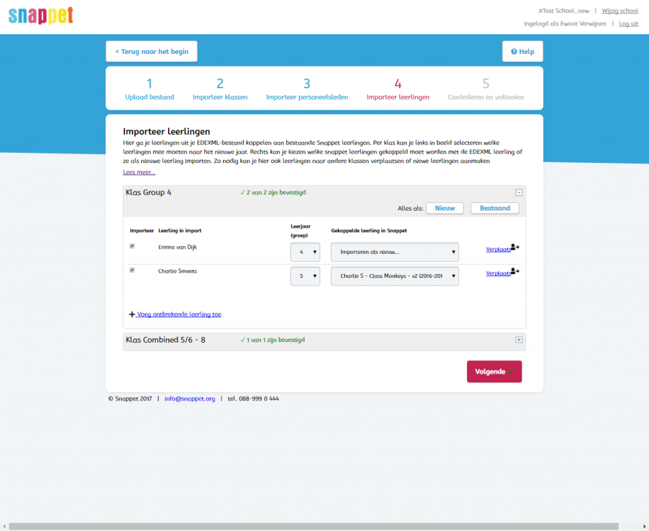The image size is (649, 531).
Task: Collapse Klas Group 4 with minus icon
Action: point(518,192)
